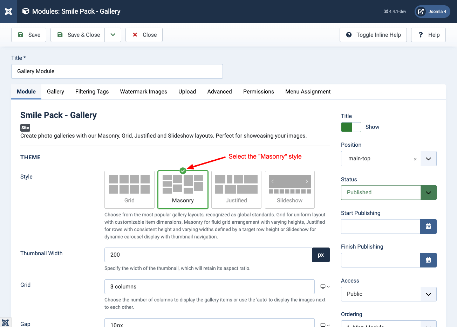Viewport: 457px width, 327px height.
Task: Open Gap responsive device selector icon
Action: point(325,325)
